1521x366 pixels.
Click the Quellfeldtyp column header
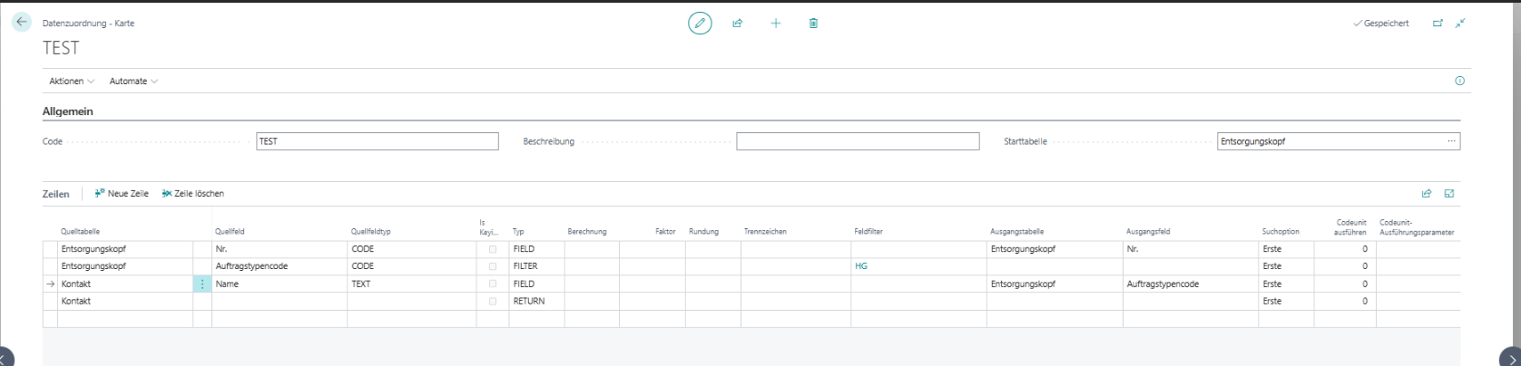click(371, 232)
